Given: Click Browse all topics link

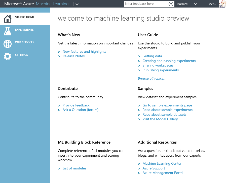Looking at the screenshot, I should click(x=152, y=78).
